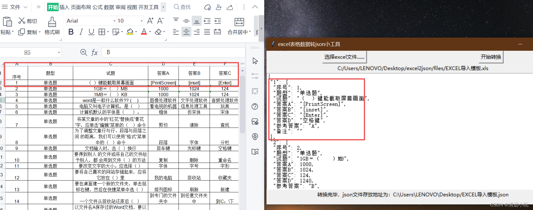Open the sidebar settings sliders icon

pyautogui.click(x=255, y=76)
